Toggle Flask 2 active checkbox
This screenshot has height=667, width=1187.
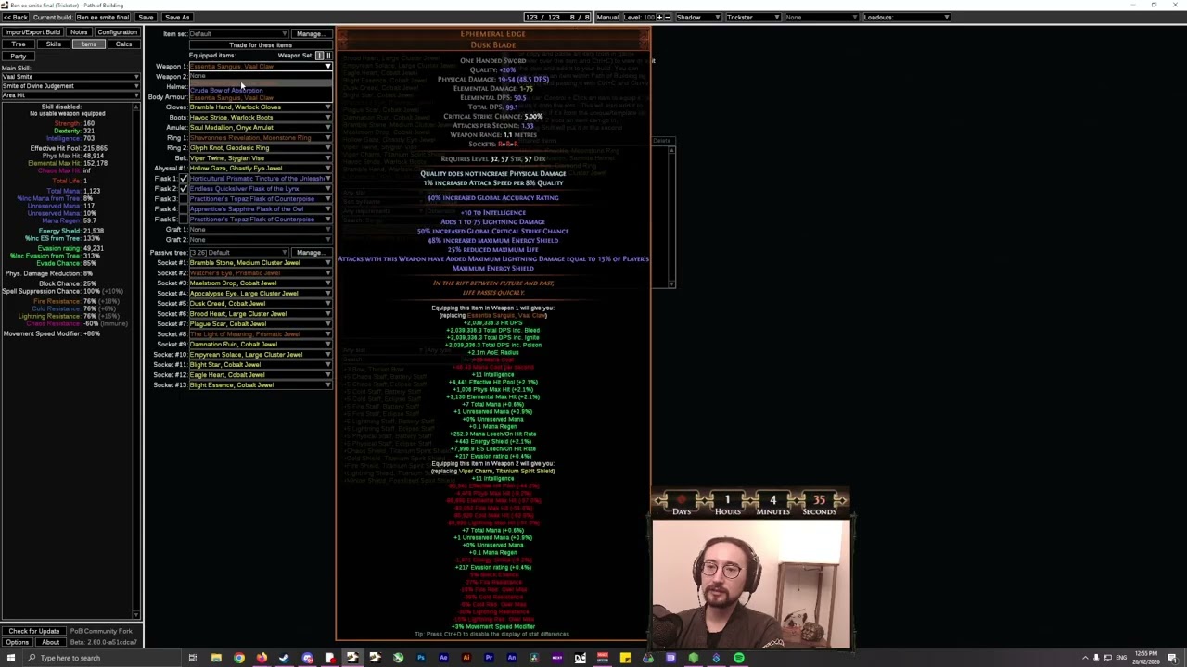[183, 188]
